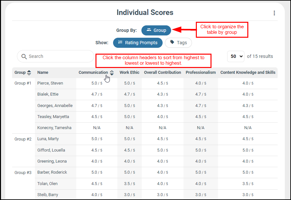Toggle the Group grouping button
The image size is (291, 200).
click(x=156, y=30)
